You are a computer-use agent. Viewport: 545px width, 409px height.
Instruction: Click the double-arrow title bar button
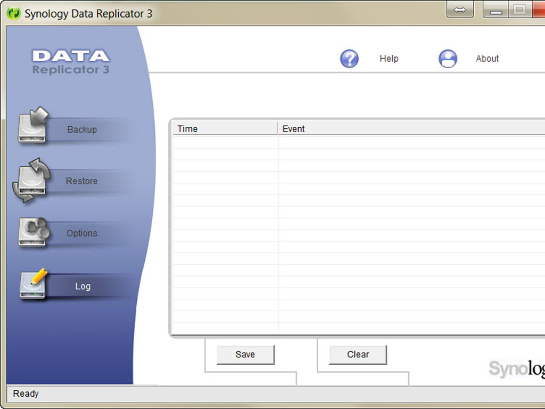[460, 10]
